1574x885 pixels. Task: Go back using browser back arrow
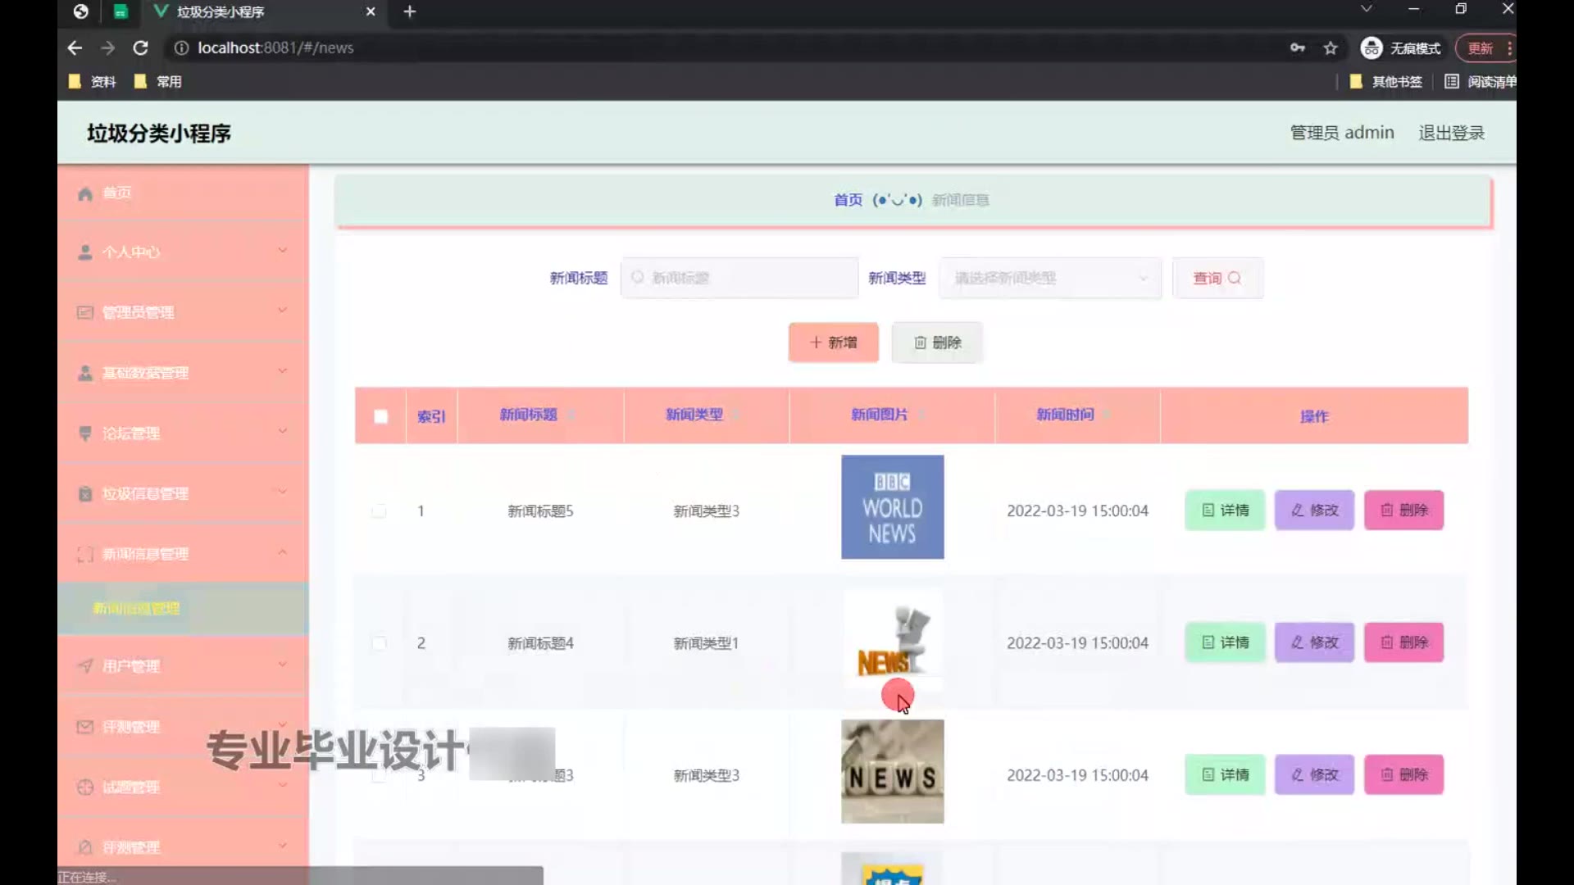point(75,48)
